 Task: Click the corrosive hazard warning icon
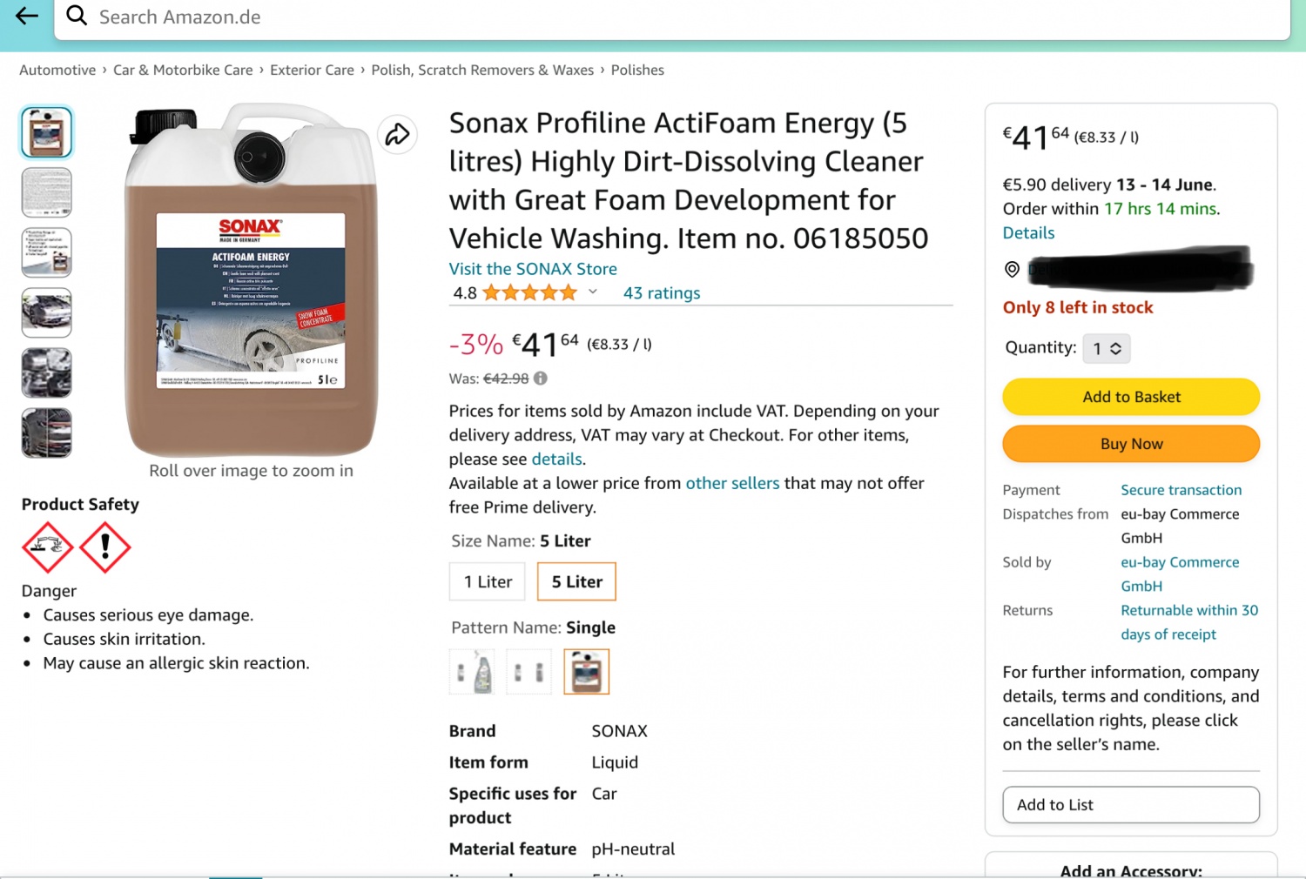47,547
